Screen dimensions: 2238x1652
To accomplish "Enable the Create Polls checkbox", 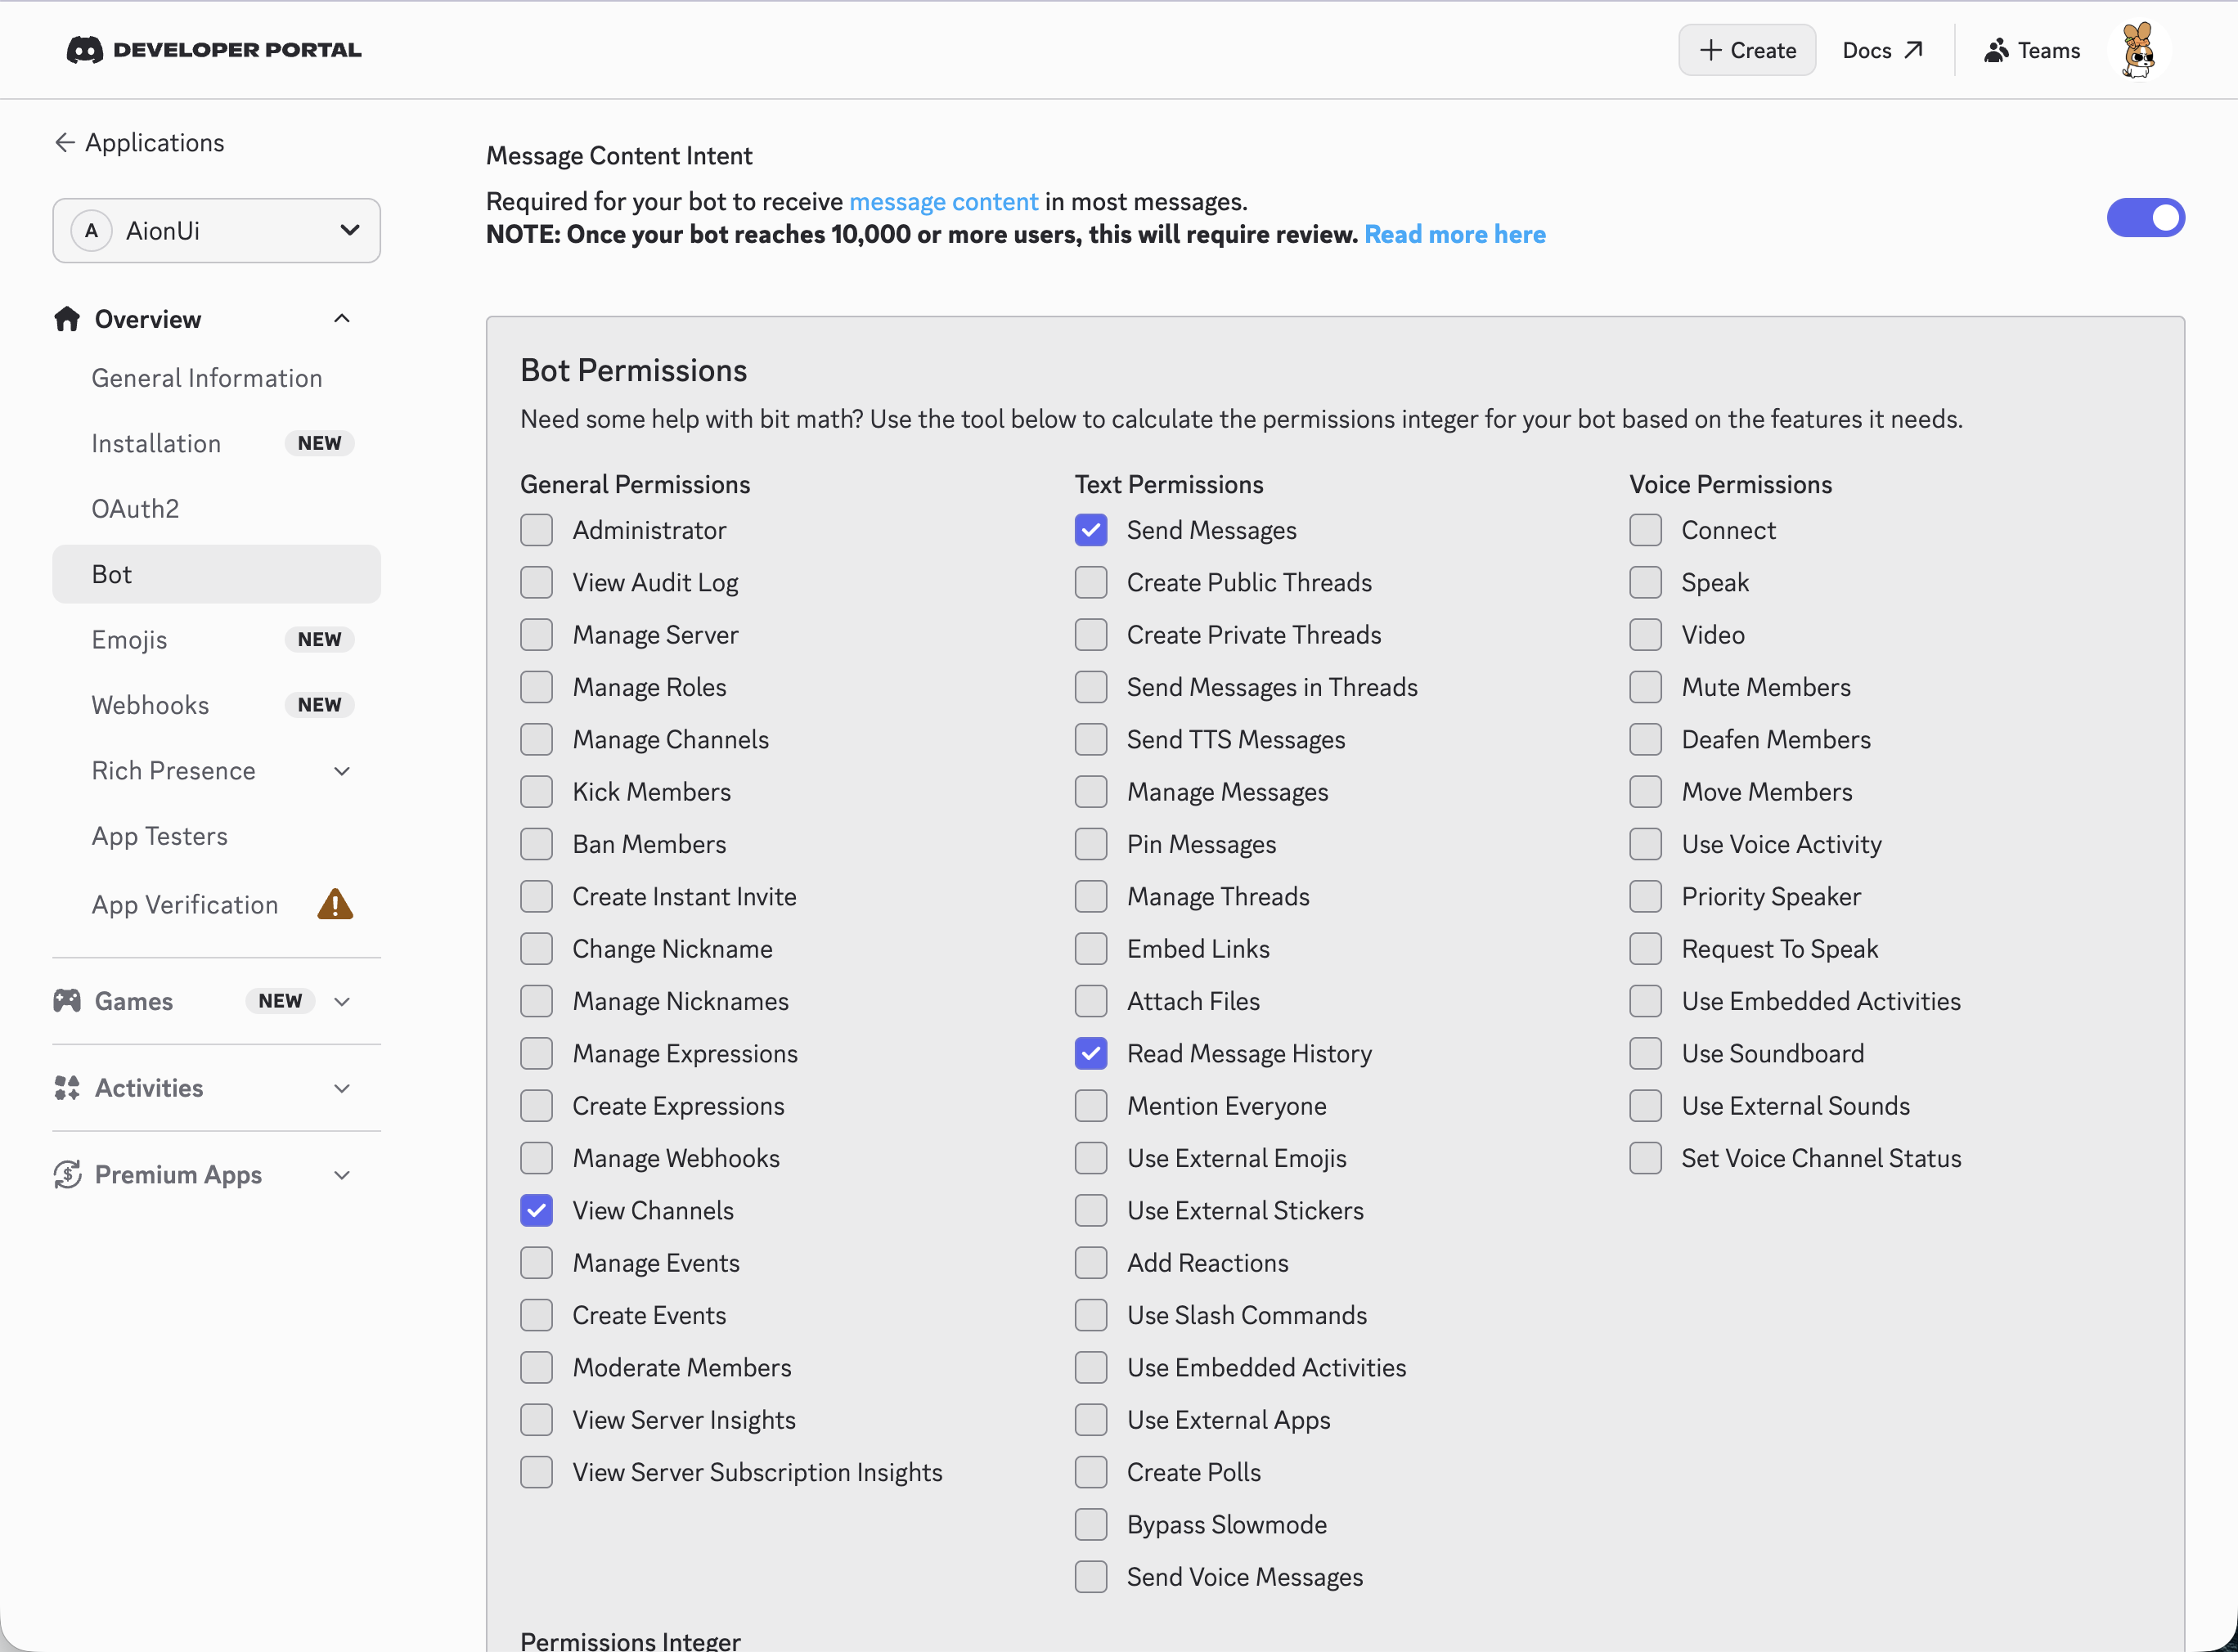I will 1091,1472.
